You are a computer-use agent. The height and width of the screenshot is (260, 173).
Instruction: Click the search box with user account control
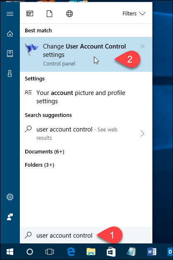pyautogui.click(x=86, y=235)
